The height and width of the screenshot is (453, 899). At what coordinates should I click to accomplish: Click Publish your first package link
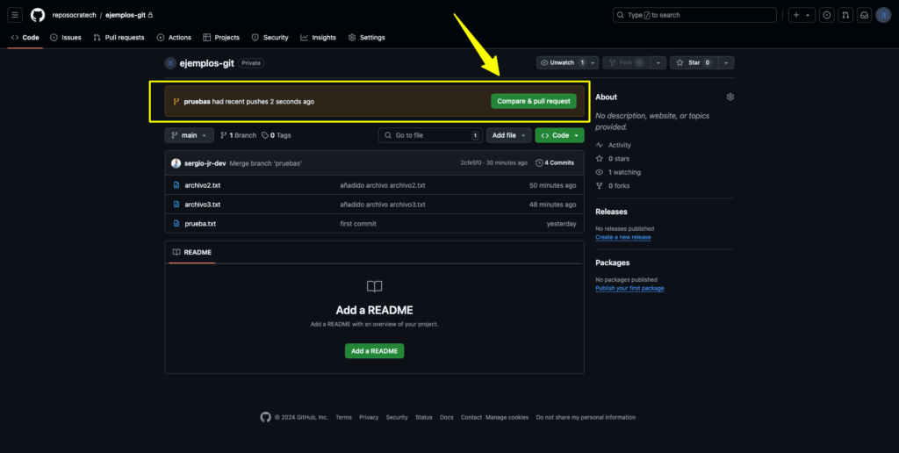[629, 288]
